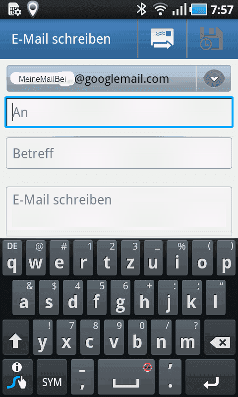
Task: Toggle the Shift arrow key
Action: (16, 337)
